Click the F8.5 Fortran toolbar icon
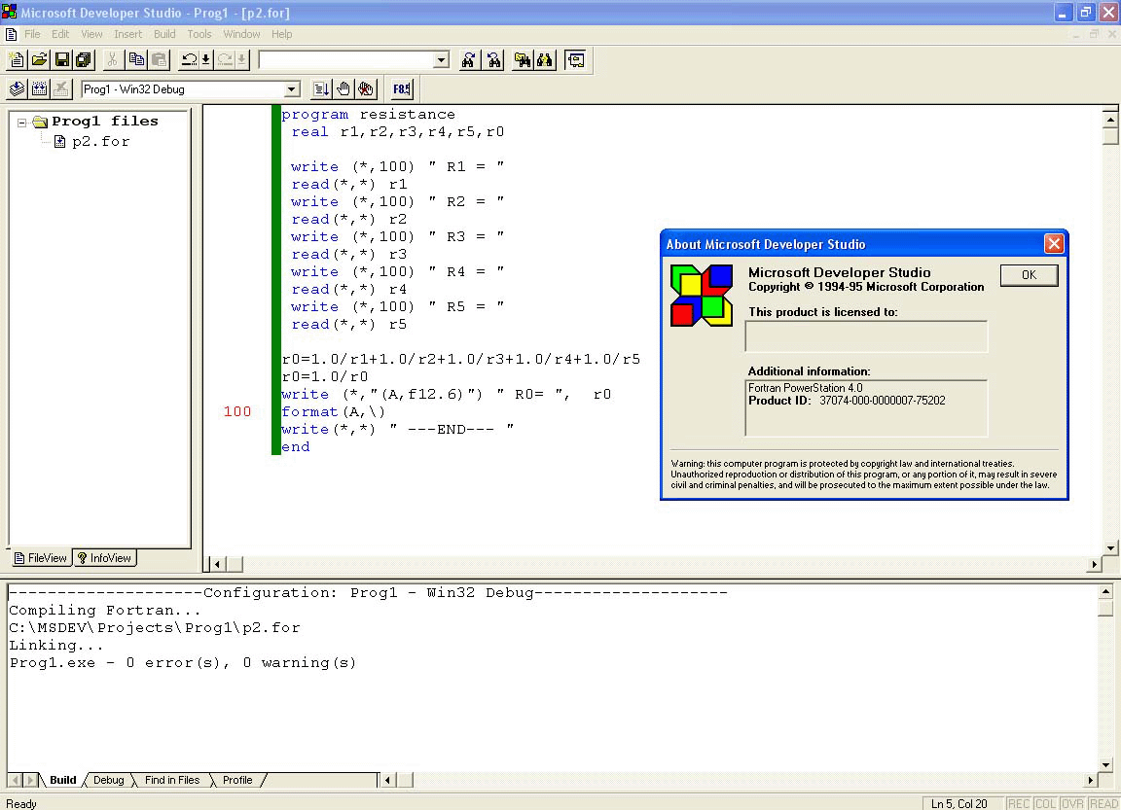The image size is (1121, 810). coord(401,89)
